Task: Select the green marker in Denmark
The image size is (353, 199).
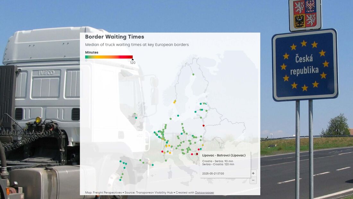Action: tap(178, 115)
